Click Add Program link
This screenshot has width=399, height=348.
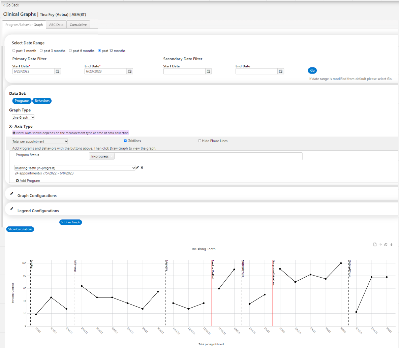pyautogui.click(x=30, y=181)
